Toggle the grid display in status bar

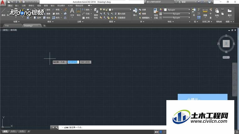point(161,132)
